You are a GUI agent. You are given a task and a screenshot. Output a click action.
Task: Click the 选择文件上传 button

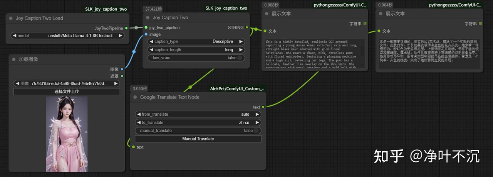point(67,92)
